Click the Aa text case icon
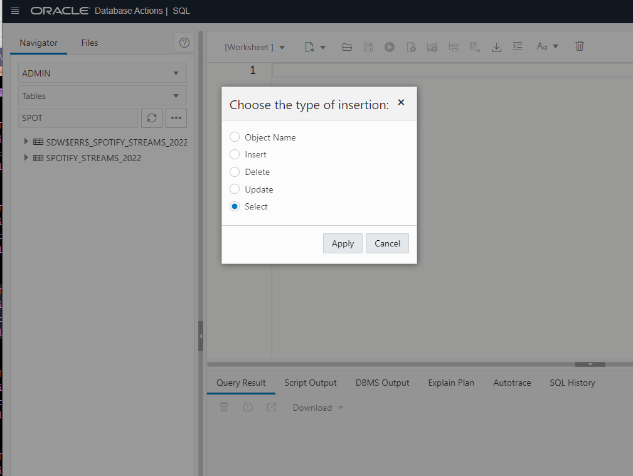 [x=542, y=46]
